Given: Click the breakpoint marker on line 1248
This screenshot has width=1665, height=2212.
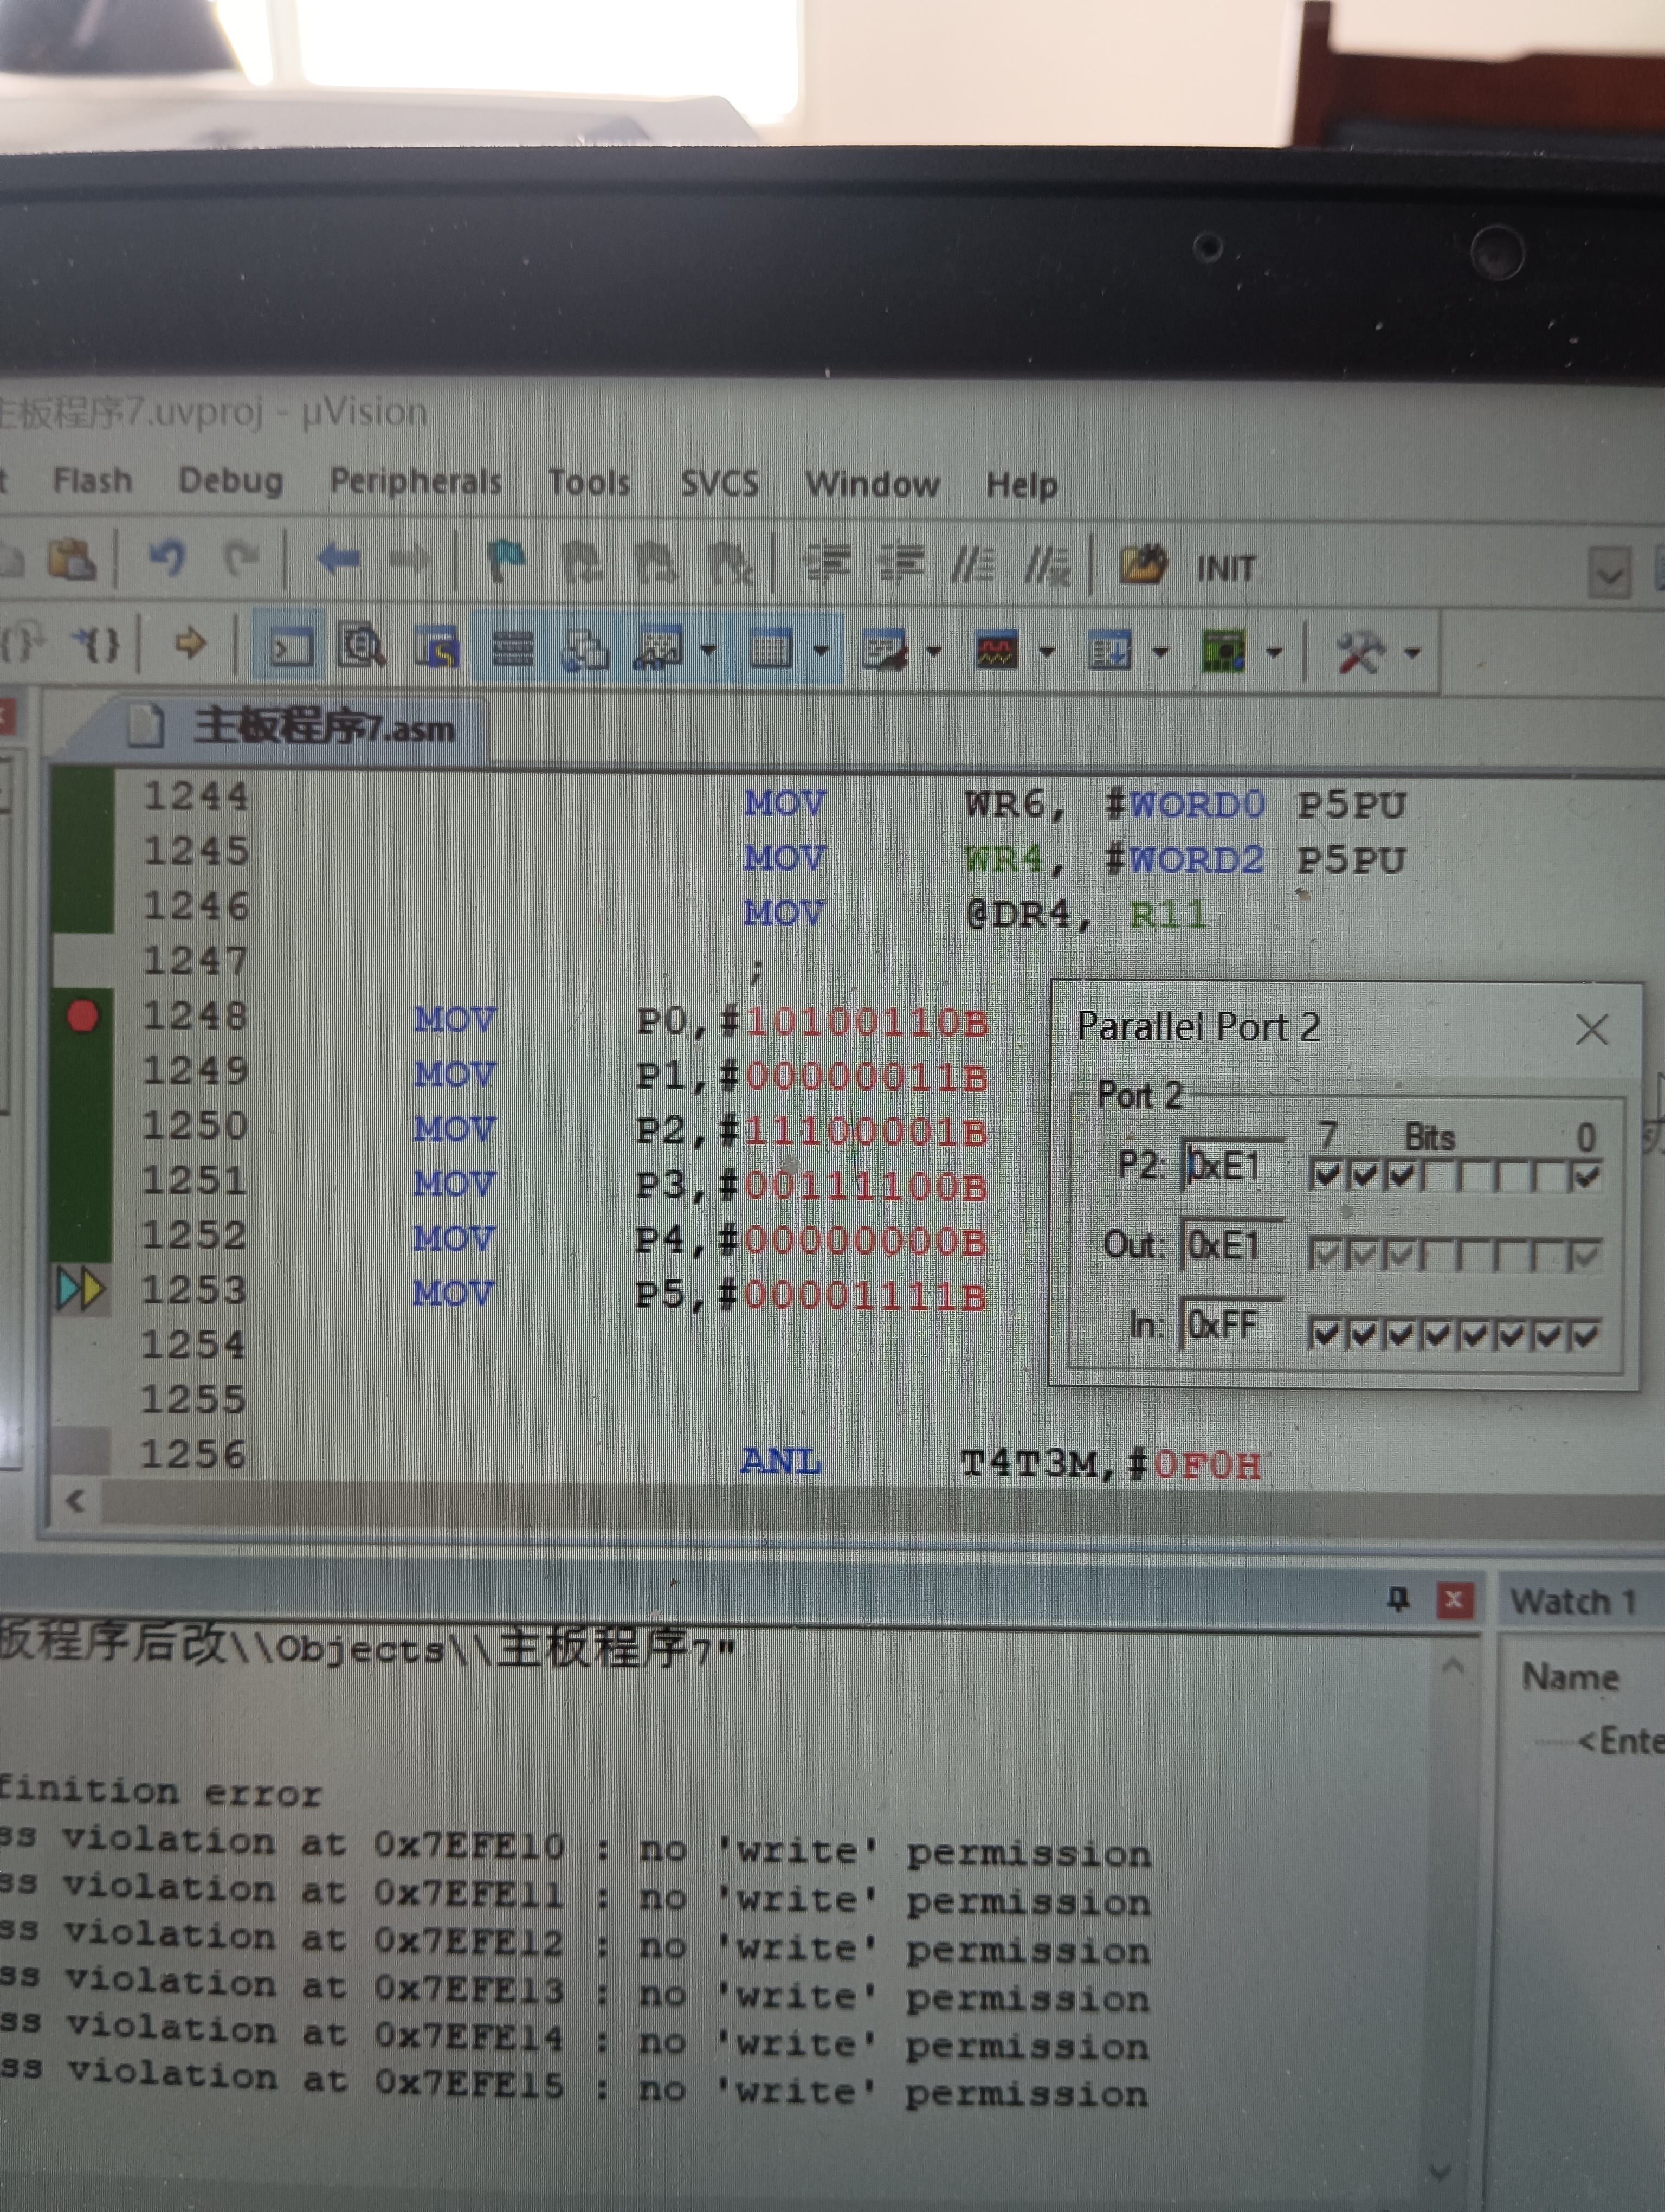Looking at the screenshot, I should click(x=82, y=1017).
